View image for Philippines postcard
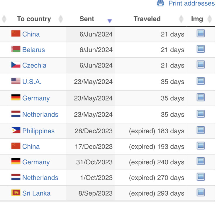This screenshot has width=217, height=205. pyautogui.click(x=201, y=130)
